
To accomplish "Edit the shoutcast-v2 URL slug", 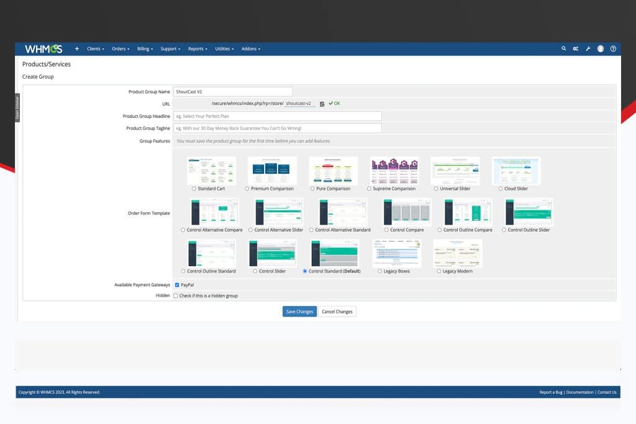I will [300, 104].
